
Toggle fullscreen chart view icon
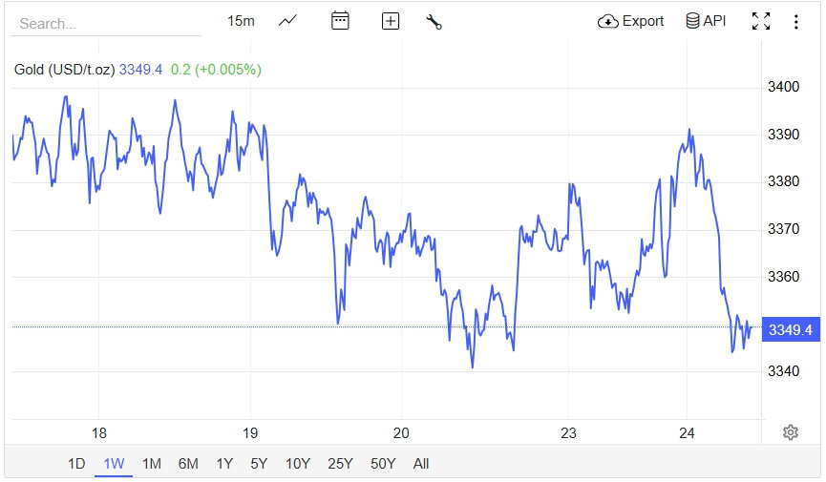761,21
